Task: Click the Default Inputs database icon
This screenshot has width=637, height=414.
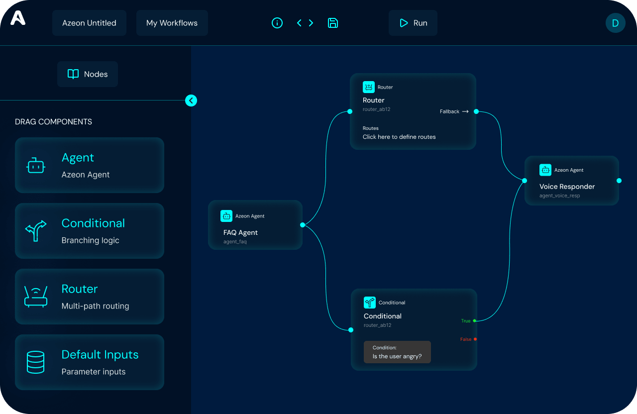Action: pos(35,362)
